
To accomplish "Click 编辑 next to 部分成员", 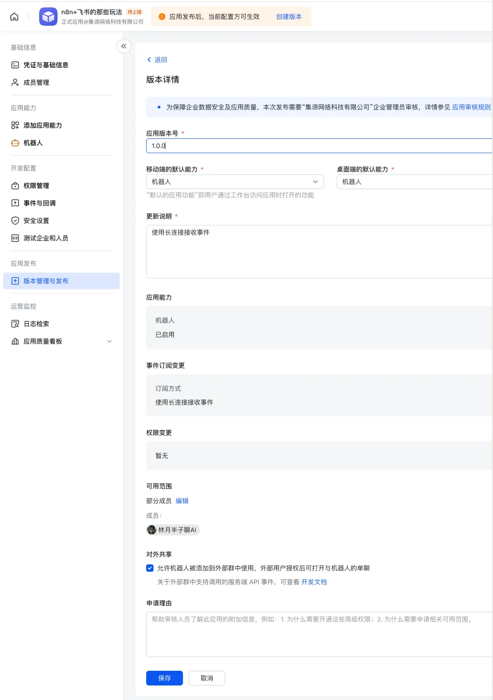I will [x=182, y=501].
